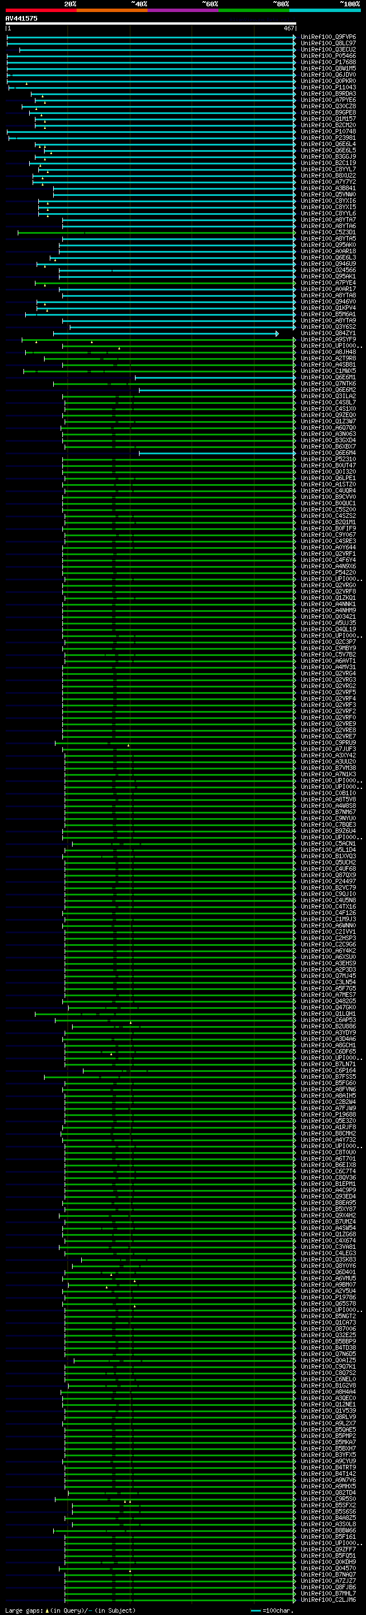Screen dimensions: 366x1615
Task: Select the UniRef100_Q9ZEQ0 entry
Action: pyautogui.click(x=328, y=415)
